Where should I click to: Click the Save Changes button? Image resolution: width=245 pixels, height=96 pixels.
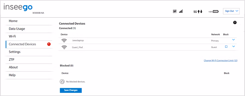pyautogui.click(x=71, y=90)
